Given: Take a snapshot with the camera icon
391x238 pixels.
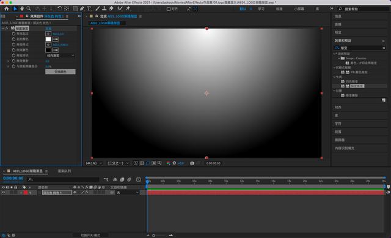Looking at the screenshot, I should click(192, 163).
